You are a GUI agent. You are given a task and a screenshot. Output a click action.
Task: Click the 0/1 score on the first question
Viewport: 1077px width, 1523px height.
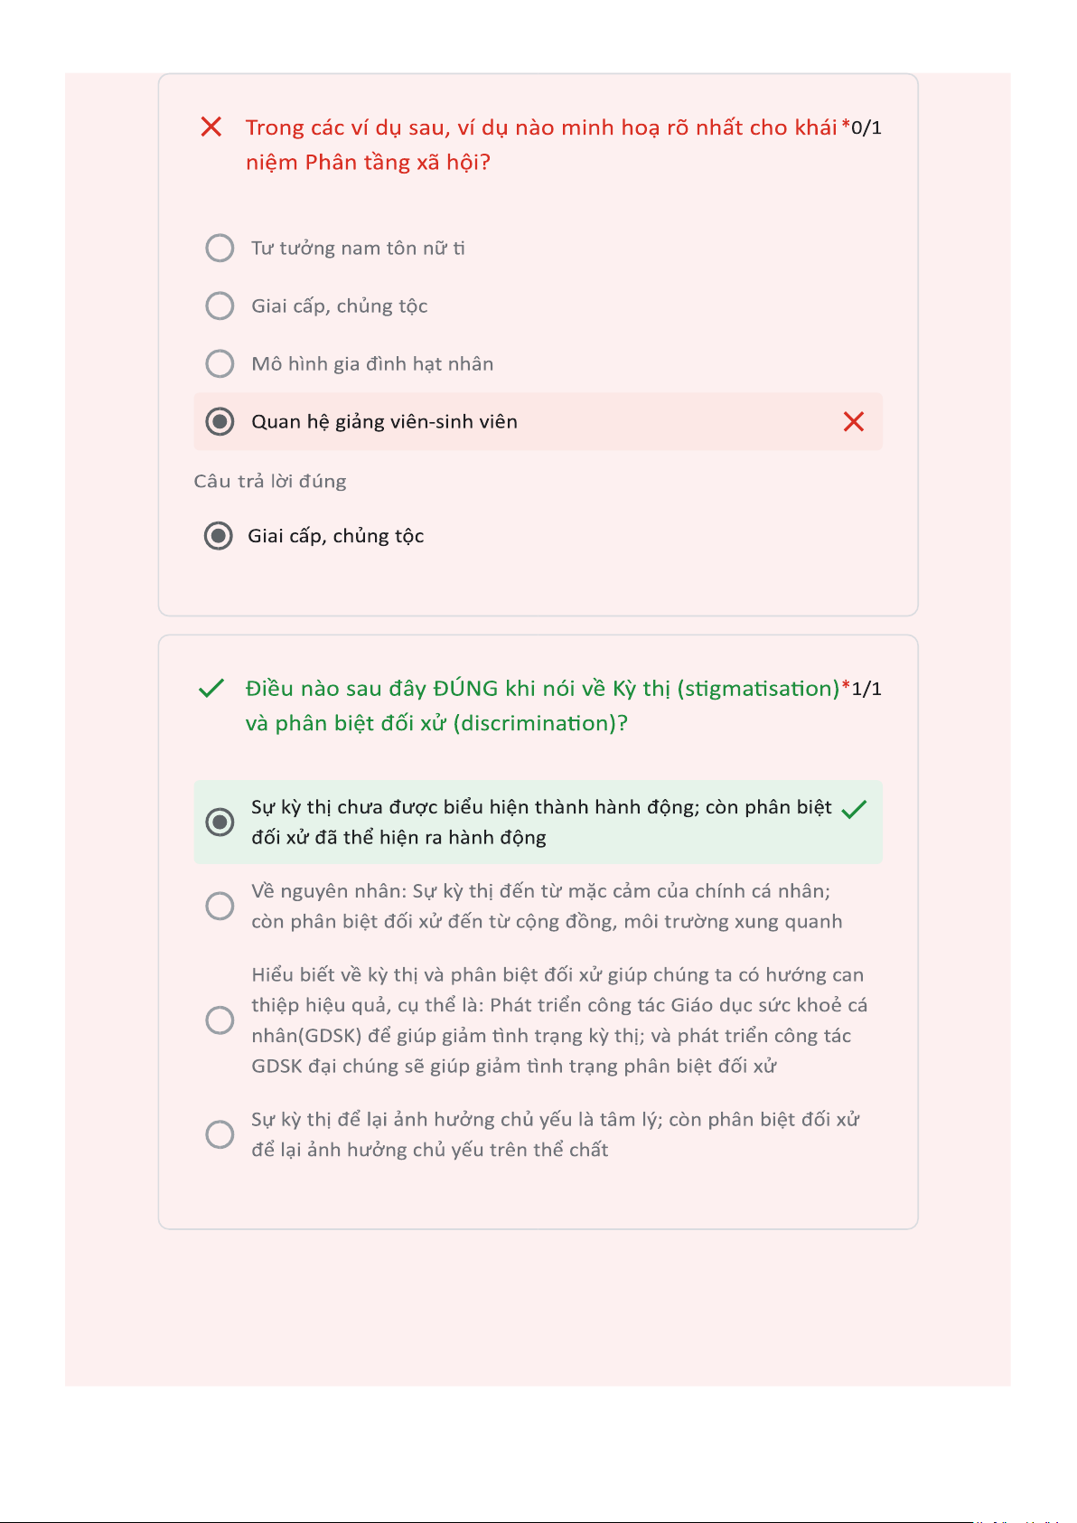pos(866,127)
